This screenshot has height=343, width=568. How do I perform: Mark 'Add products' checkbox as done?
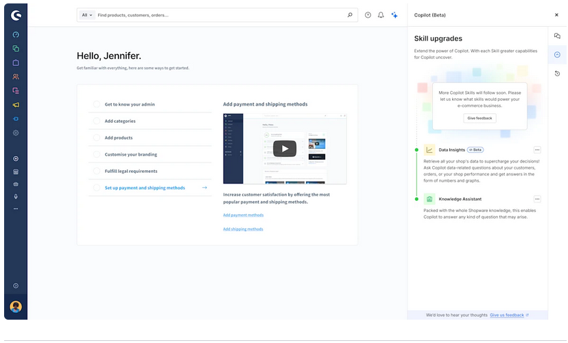tap(97, 138)
